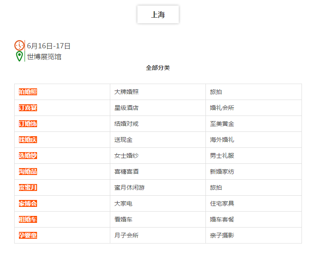Click the 月子会所 link
This screenshot has height=253, width=314.
(x=126, y=235)
